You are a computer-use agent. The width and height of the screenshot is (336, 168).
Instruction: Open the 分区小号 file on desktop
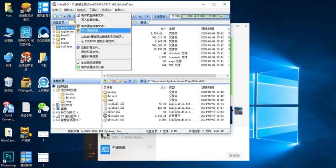click(x=26, y=110)
